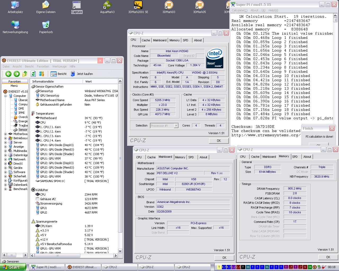
Task: Click the Wert column header
Action: [x=100, y=82]
